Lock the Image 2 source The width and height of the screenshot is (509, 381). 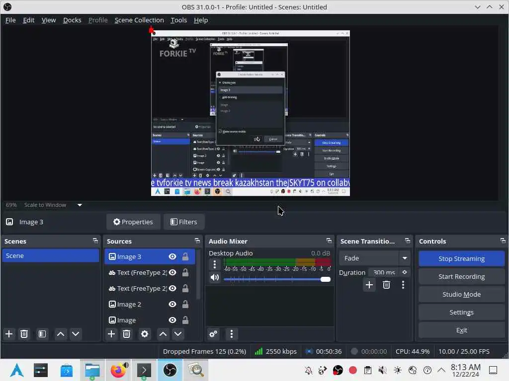click(x=185, y=304)
